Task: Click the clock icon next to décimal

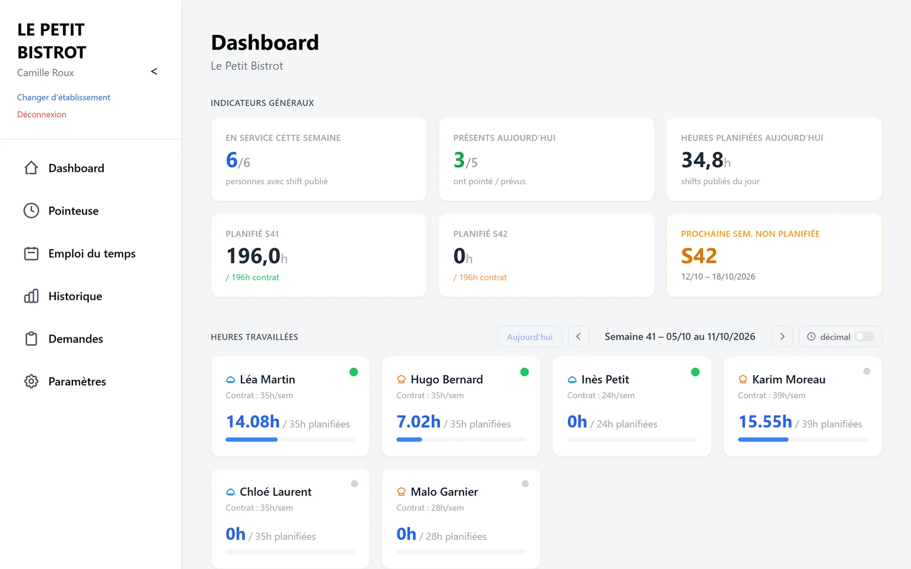Action: click(811, 337)
